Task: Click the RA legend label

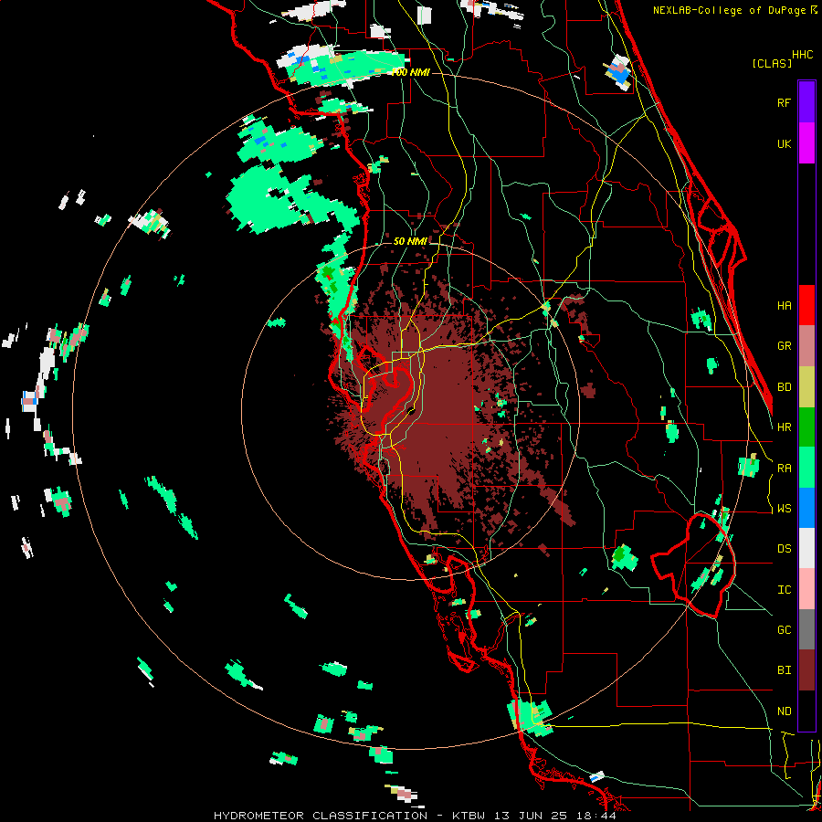Action: coord(784,469)
